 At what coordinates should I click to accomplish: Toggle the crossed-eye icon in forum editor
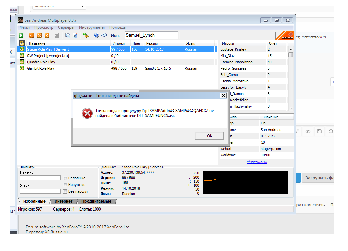coord(308,131)
